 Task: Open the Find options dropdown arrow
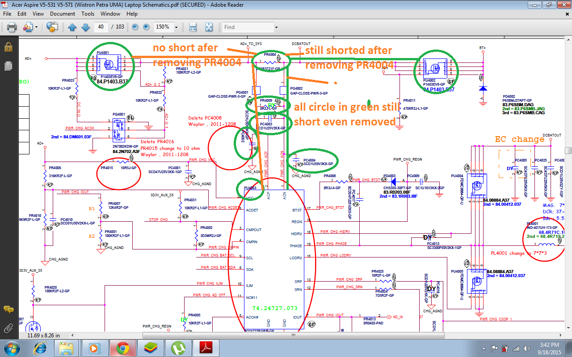276,27
